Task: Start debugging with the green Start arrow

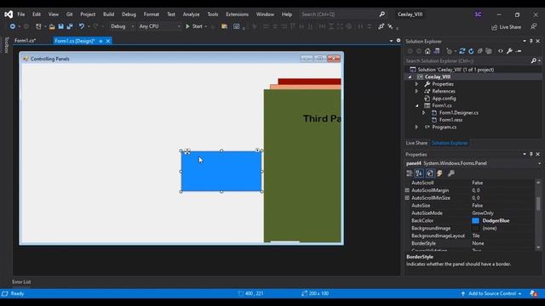Action: pyautogui.click(x=187, y=26)
